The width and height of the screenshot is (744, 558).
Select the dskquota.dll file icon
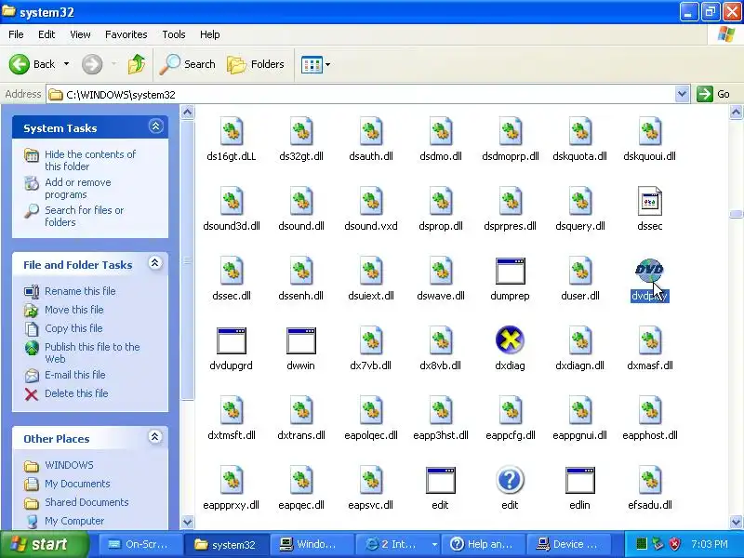579,131
